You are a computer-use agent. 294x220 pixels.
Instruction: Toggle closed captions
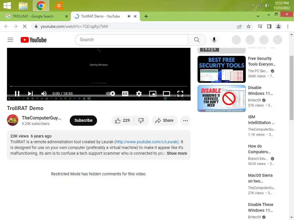pos(125,94)
